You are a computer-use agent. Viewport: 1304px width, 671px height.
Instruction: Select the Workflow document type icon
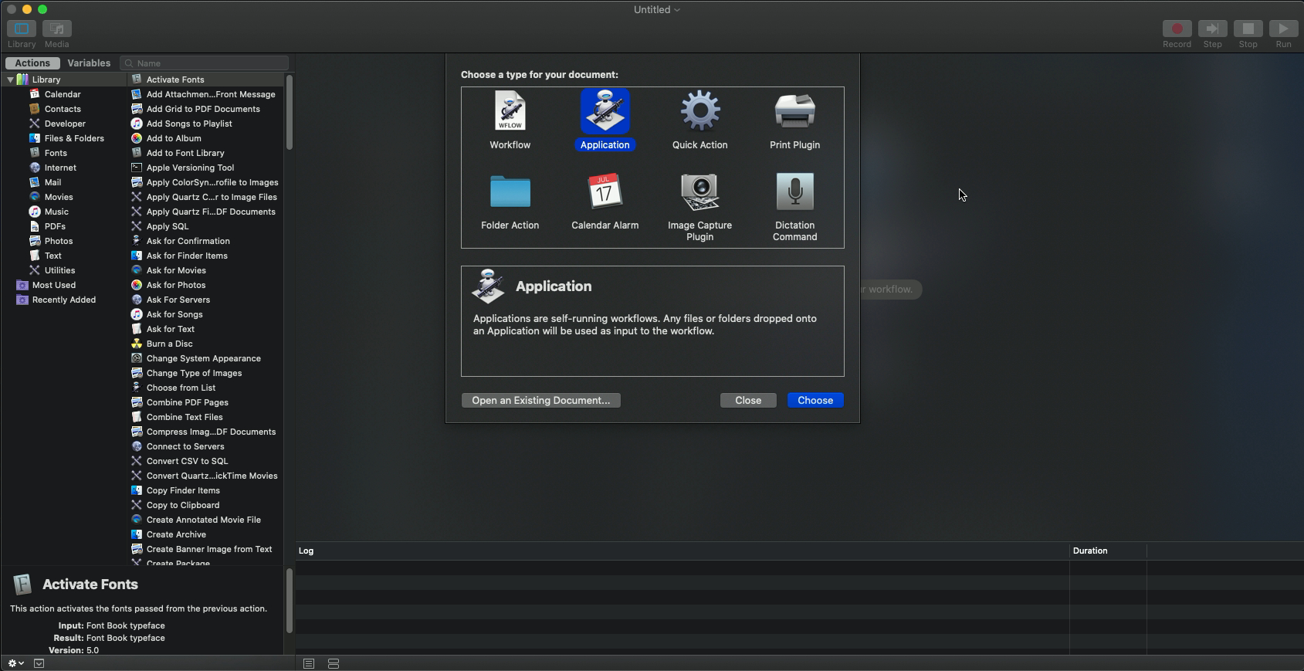[510, 111]
